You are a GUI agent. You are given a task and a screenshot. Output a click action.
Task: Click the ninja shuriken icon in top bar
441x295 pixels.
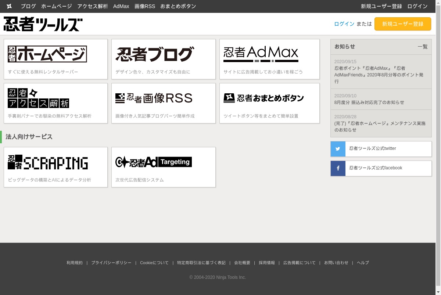click(x=9, y=6)
